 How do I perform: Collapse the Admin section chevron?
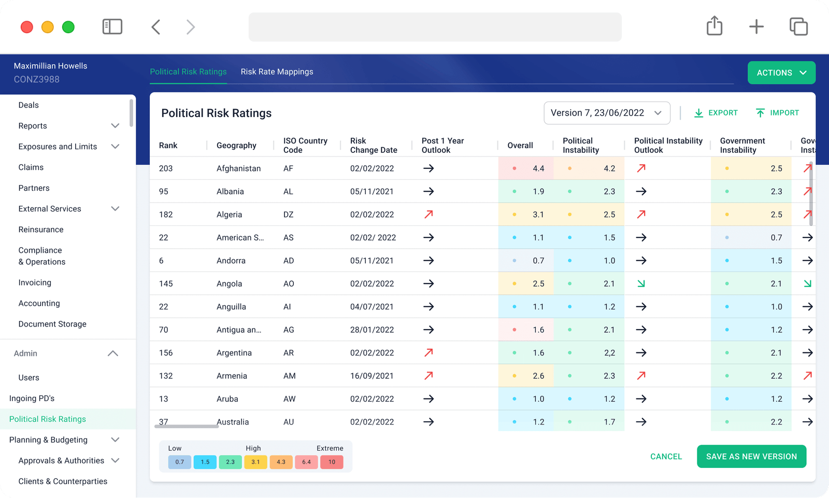(113, 353)
